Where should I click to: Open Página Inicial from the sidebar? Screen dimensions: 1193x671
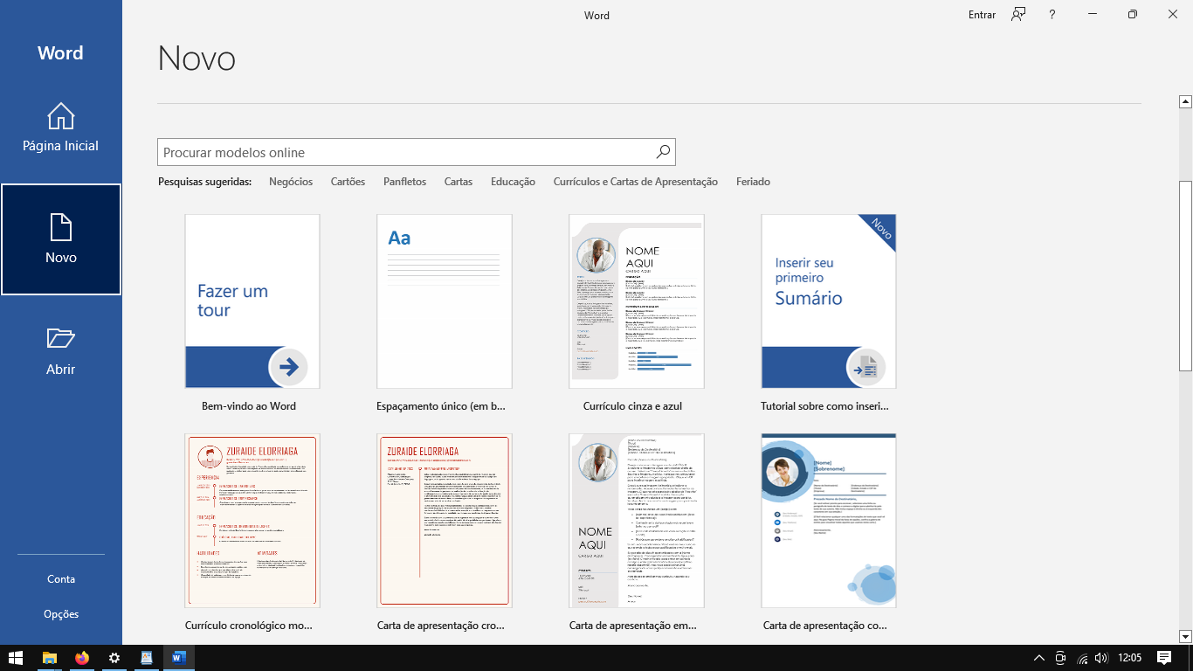pos(60,128)
